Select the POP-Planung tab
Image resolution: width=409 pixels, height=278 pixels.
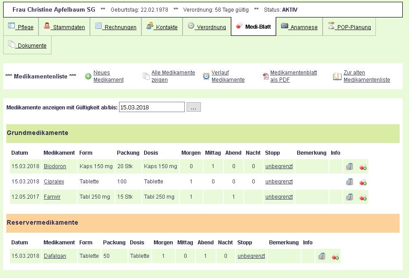(x=349, y=27)
